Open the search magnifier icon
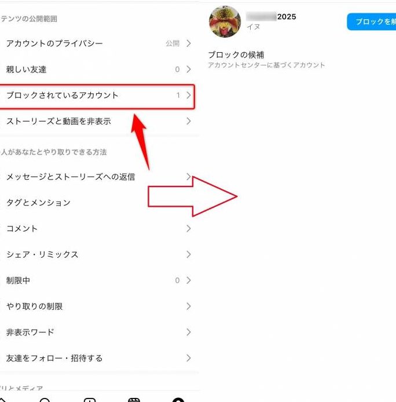This screenshot has width=396, height=402. tap(45, 400)
